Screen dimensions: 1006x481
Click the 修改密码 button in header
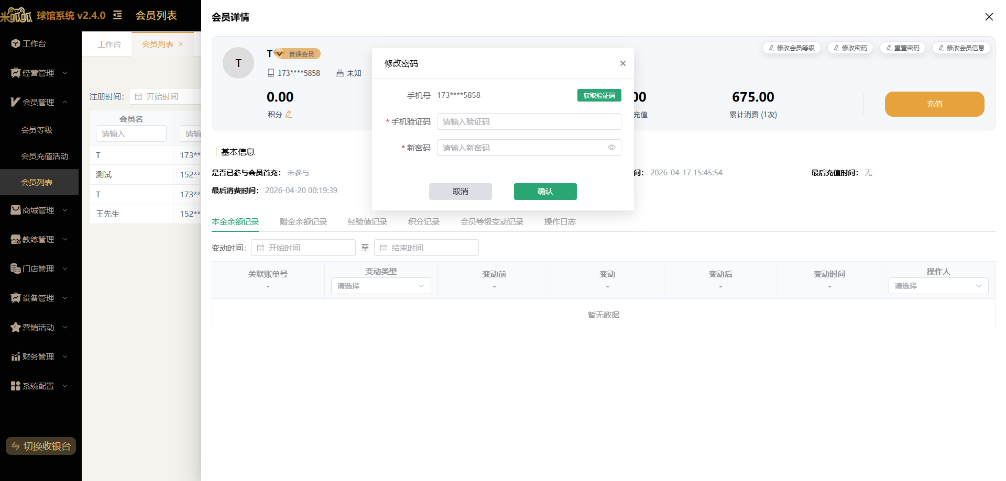coord(850,48)
